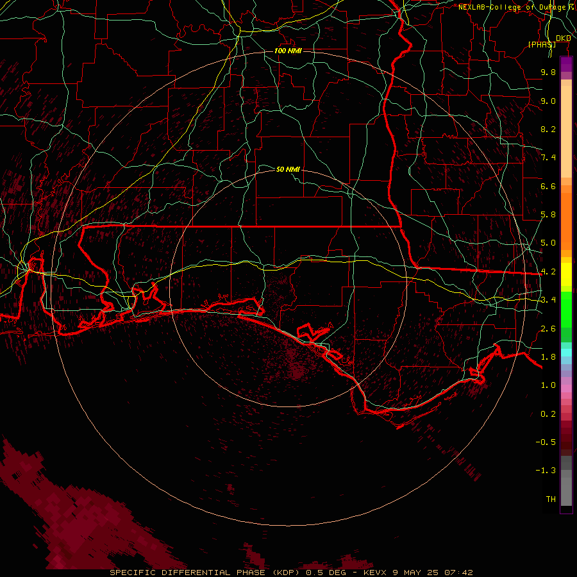
Task: Click the 5.0 color scale value
Action: (548, 243)
